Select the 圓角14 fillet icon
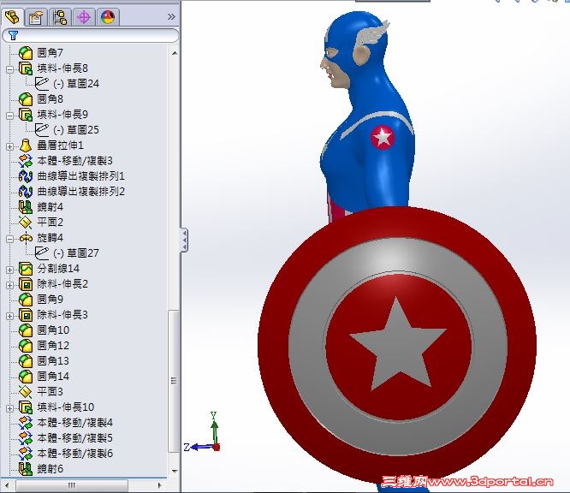Screen dimensions: 570x493 (26, 377)
